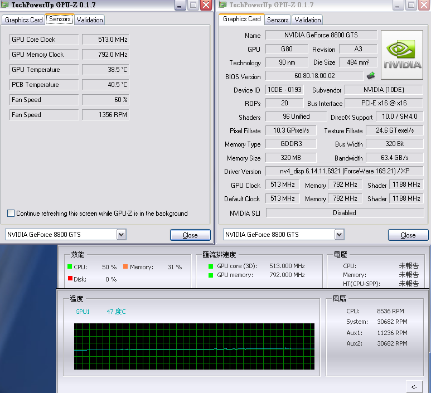
Task: Click the GPU-Z icon in left window title bar
Action: pyautogui.click(x=5, y=5)
